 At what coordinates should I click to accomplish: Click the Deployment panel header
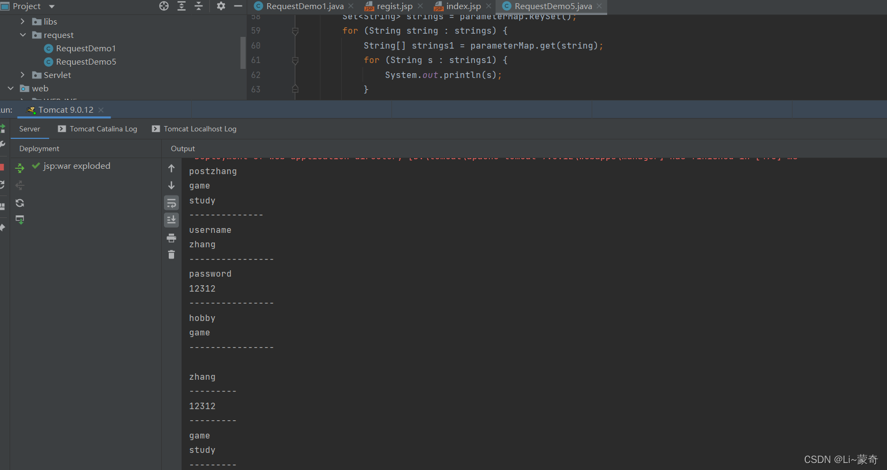click(x=39, y=148)
